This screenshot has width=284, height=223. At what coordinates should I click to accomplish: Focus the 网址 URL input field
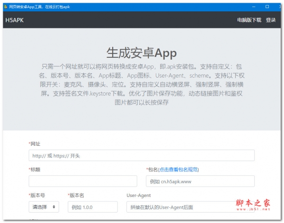[x=142, y=155]
